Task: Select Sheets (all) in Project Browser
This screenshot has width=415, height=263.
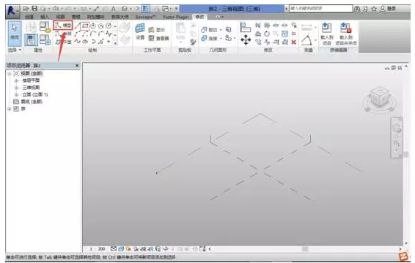Action: pos(32,102)
